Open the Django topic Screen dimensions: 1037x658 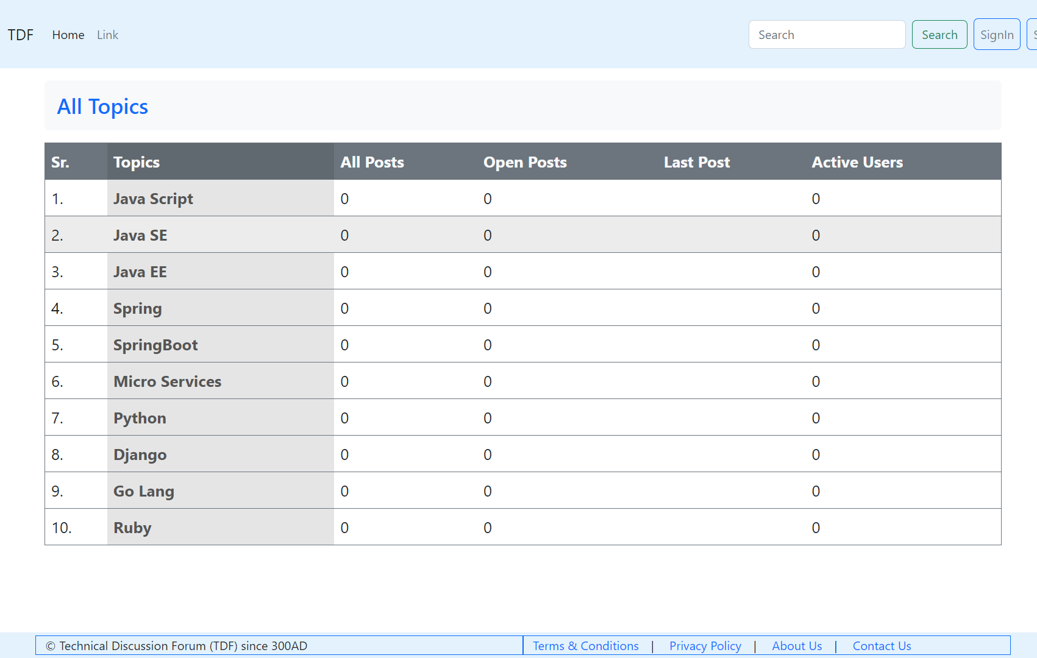pyautogui.click(x=140, y=455)
